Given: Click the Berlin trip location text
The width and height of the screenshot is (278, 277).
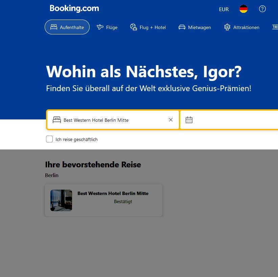Looking at the screenshot, I should pos(52,175).
